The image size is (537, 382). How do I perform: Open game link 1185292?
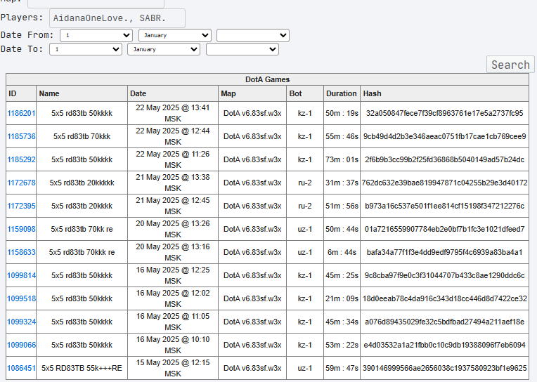tap(21, 159)
